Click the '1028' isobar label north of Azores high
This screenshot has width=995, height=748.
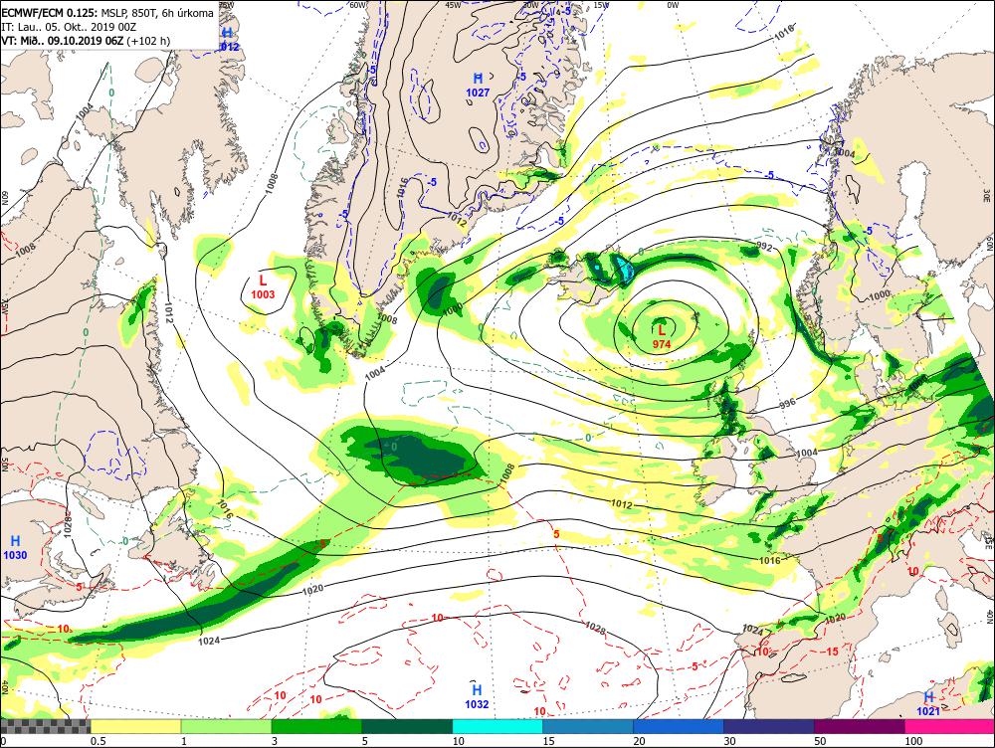pos(595,627)
